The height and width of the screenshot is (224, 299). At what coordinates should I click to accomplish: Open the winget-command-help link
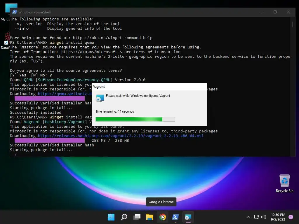coord(112,38)
